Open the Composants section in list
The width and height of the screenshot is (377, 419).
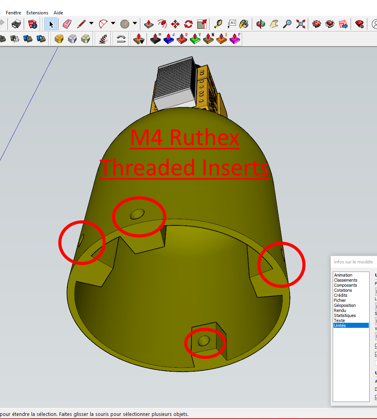pyautogui.click(x=346, y=285)
